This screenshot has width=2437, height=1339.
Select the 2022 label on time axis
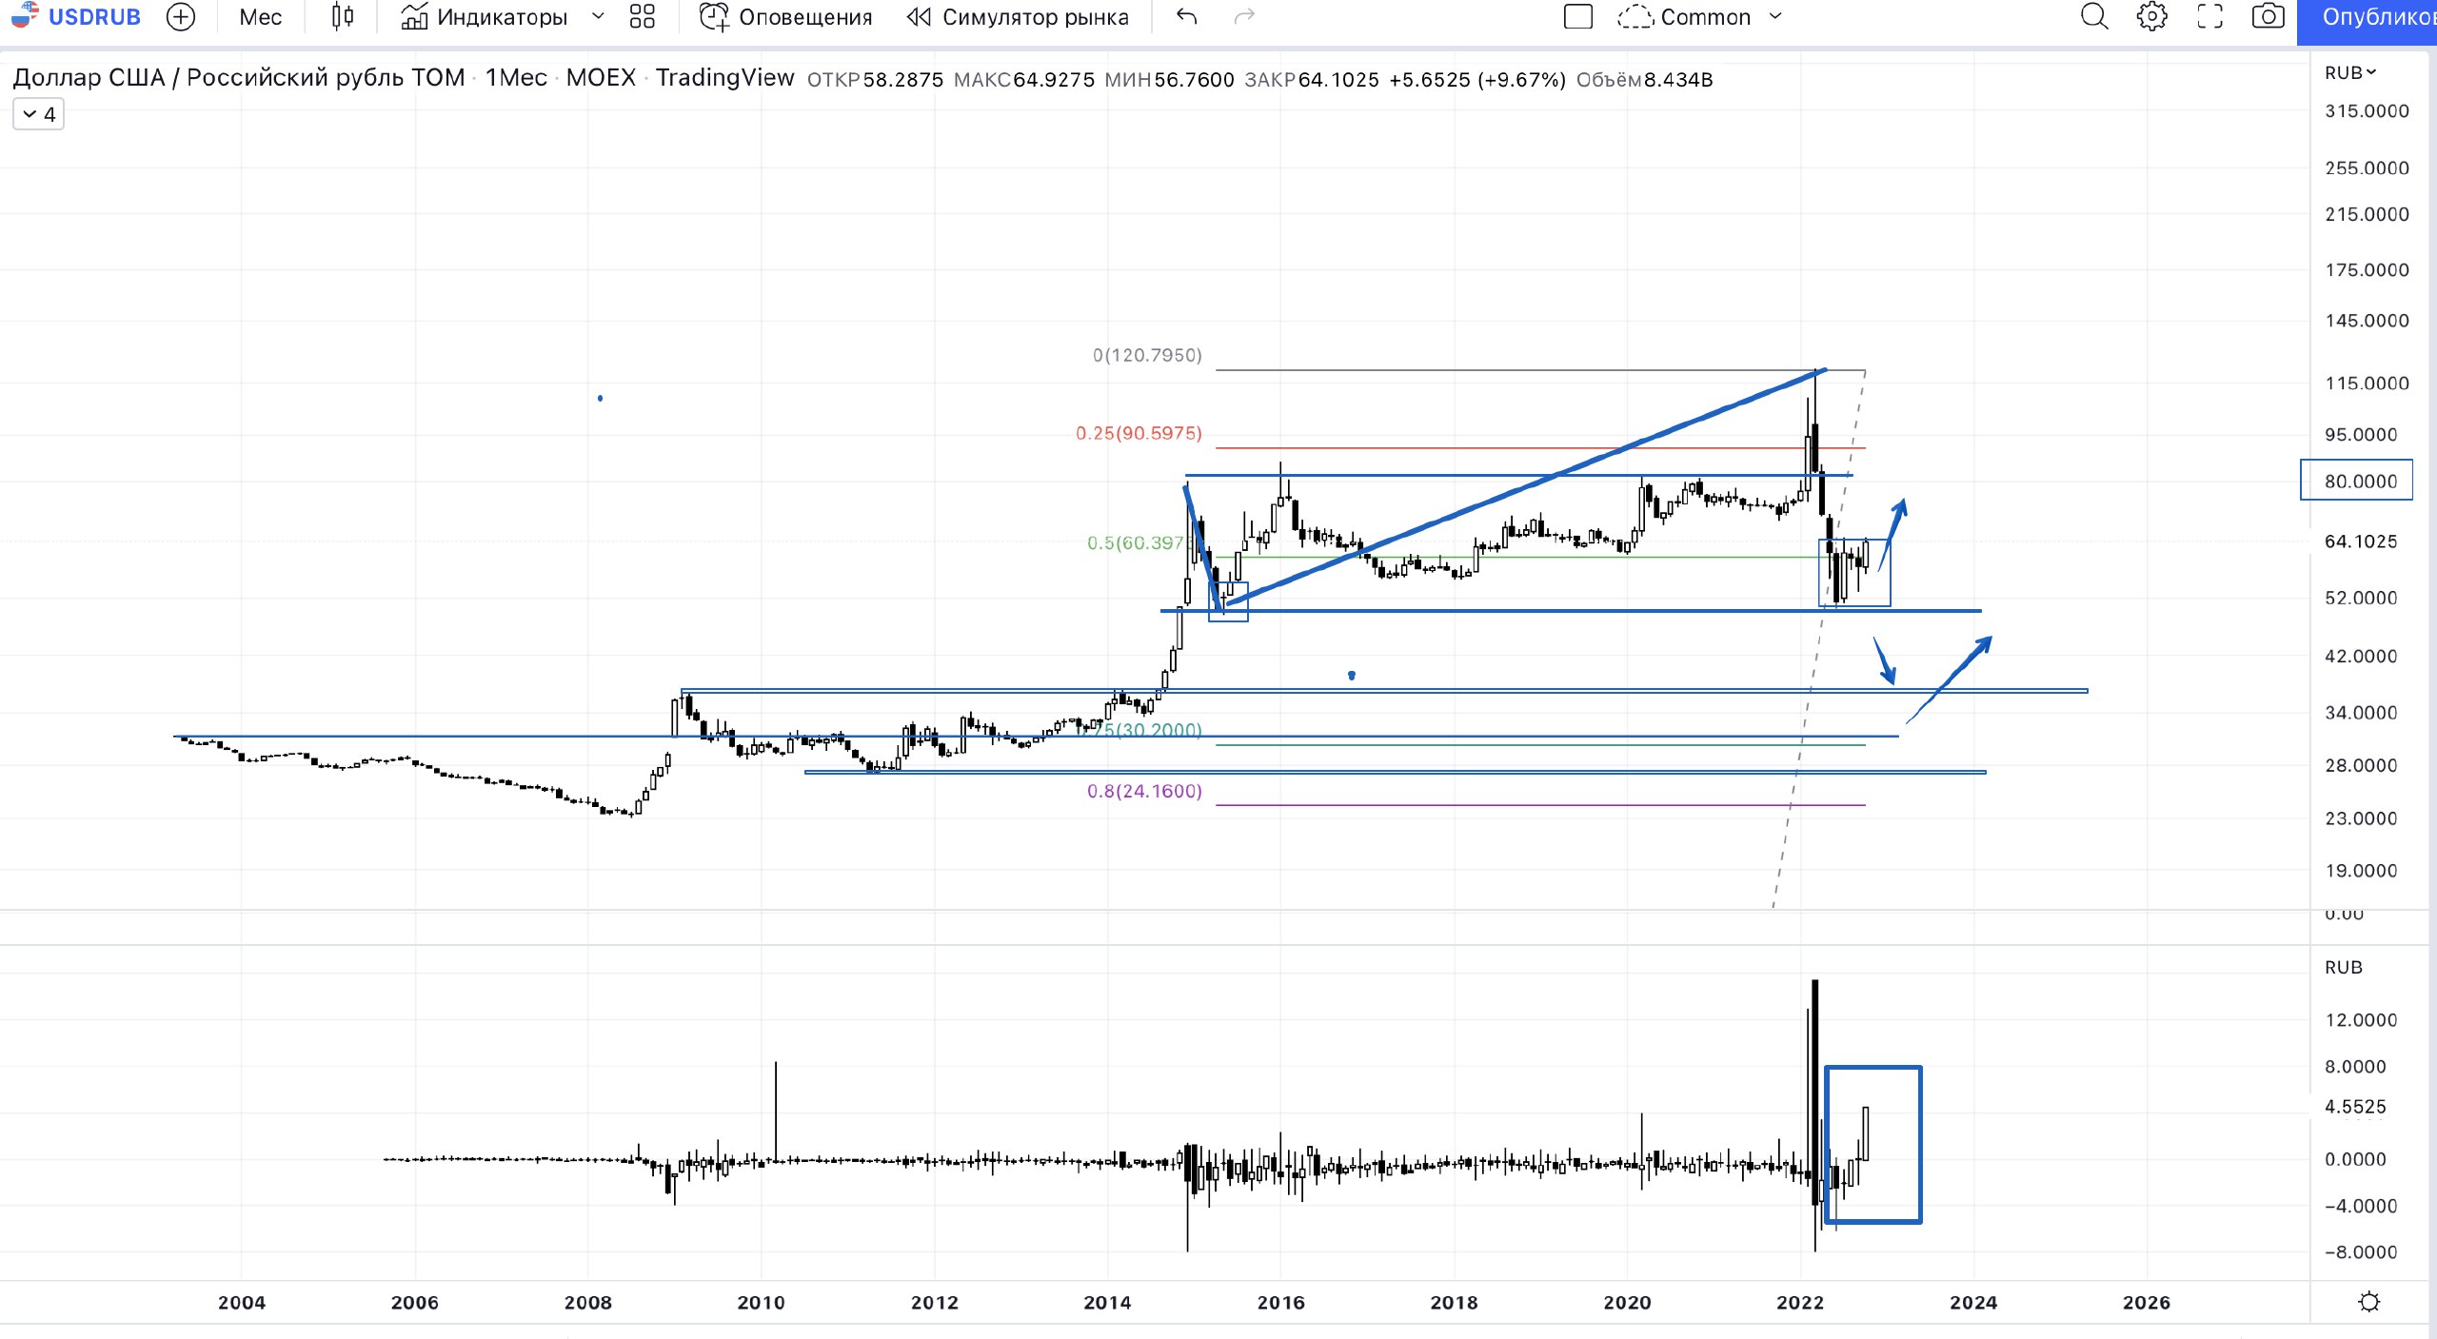pyautogui.click(x=1800, y=1303)
